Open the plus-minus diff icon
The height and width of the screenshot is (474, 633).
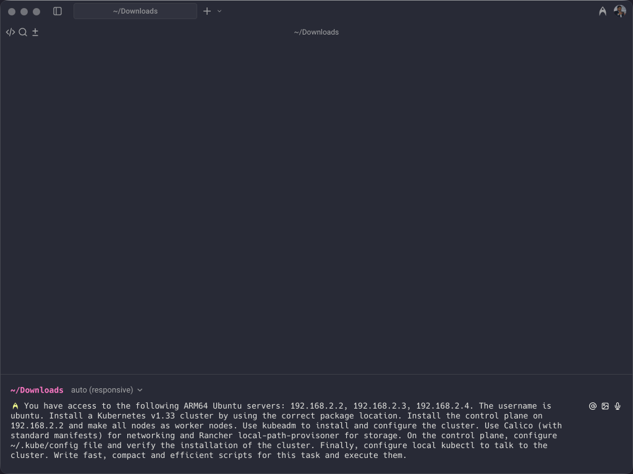(x=35, y=32)
